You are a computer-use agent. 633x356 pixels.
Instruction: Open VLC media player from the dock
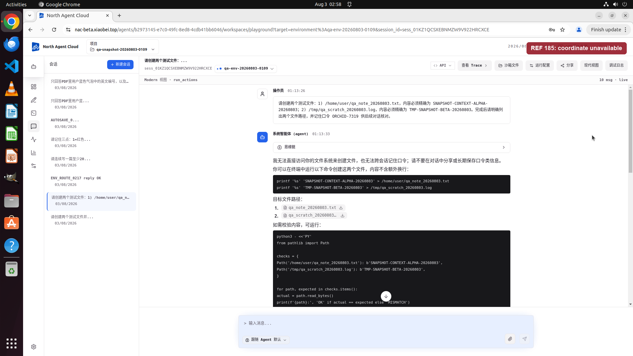pos(12,89)
